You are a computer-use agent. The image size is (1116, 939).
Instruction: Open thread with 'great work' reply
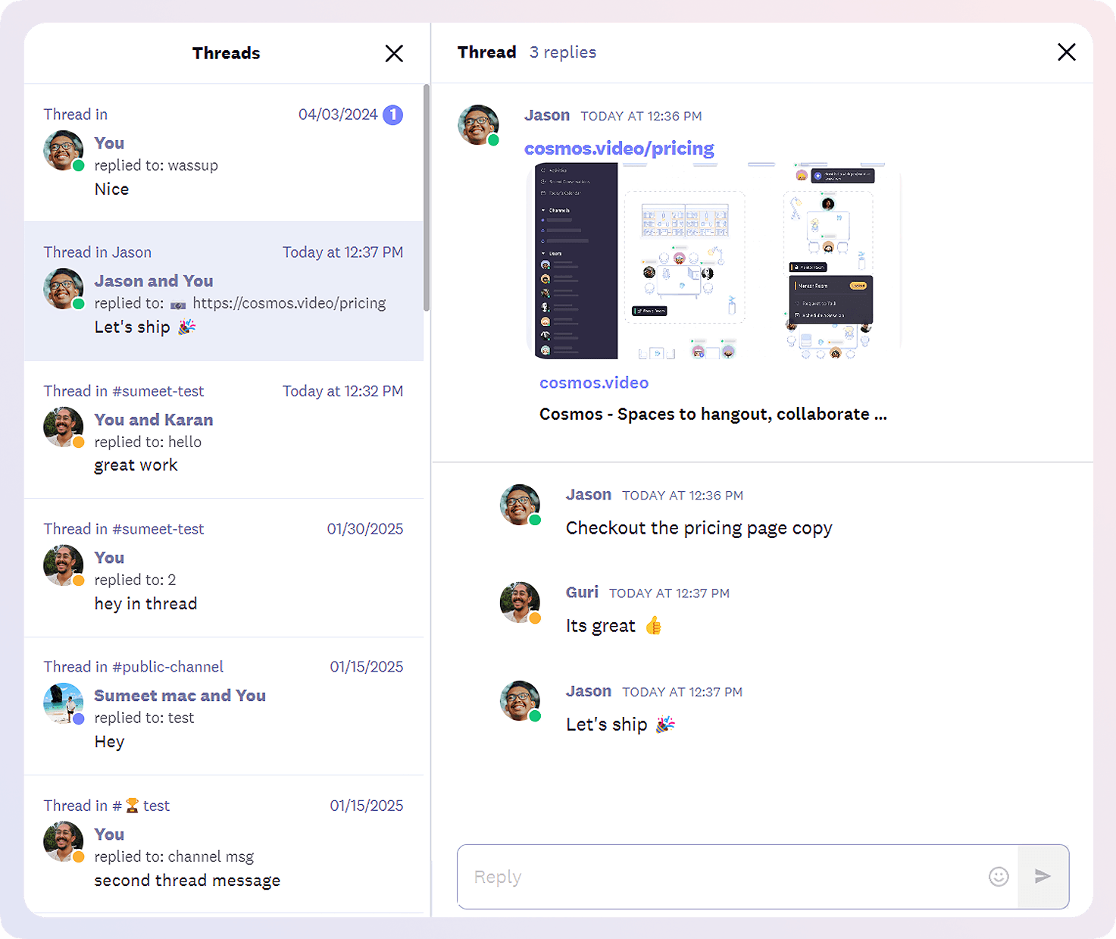[224, 429]
